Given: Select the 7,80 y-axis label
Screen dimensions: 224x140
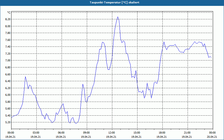Looking at the screenshot, I should (x=8, y=33).
